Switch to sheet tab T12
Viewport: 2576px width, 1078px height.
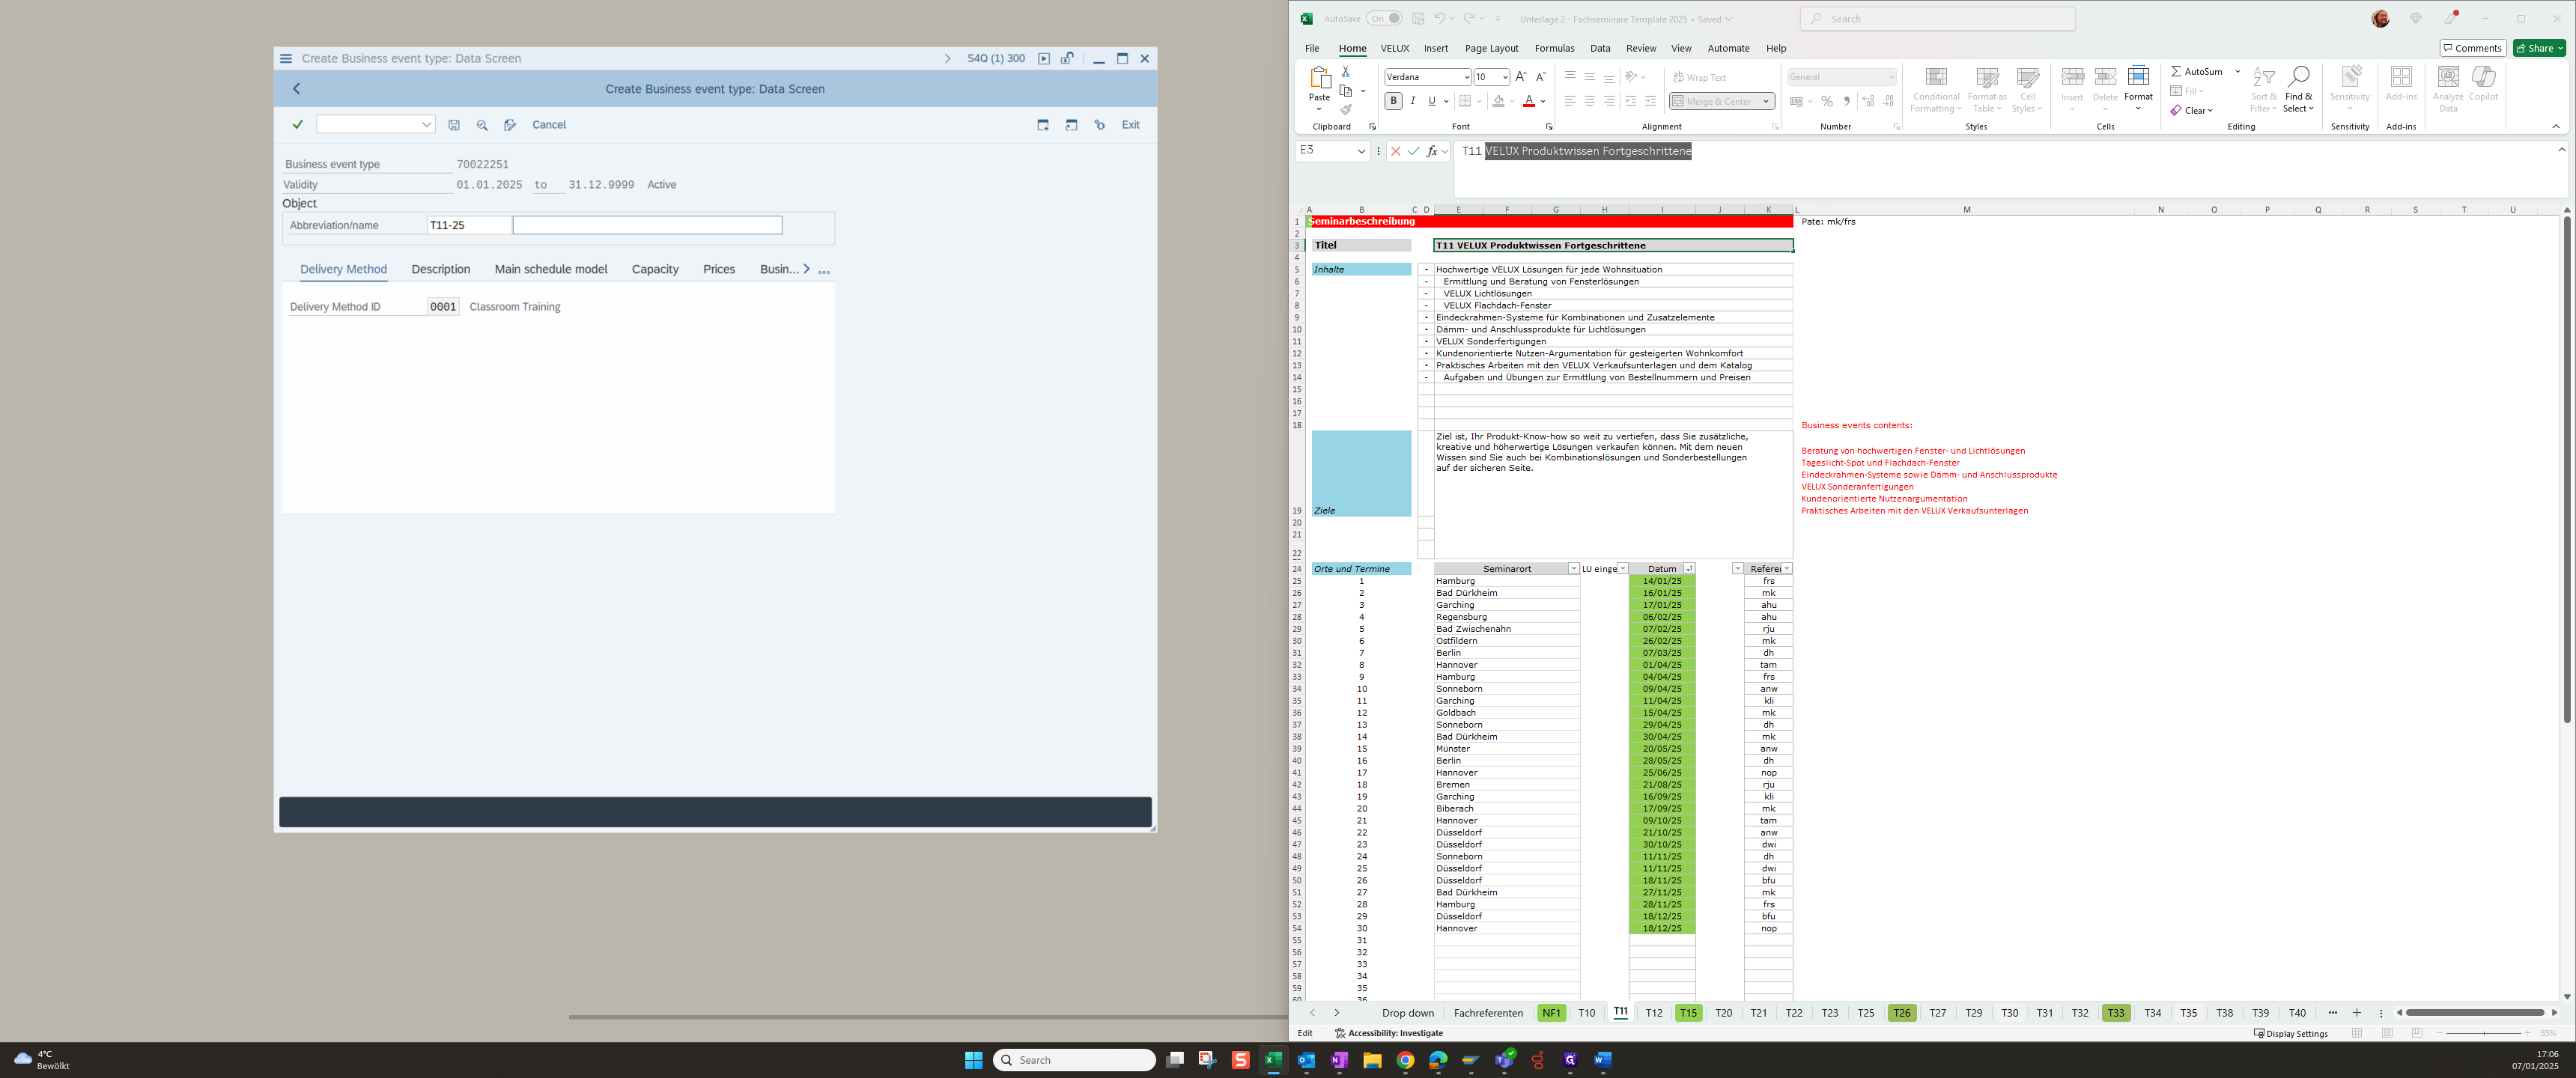click(1654, 1013)
